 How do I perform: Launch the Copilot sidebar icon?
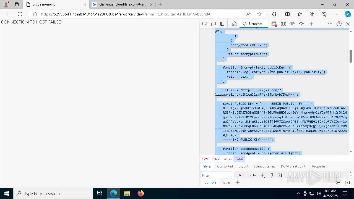click(x=348, y=14)
